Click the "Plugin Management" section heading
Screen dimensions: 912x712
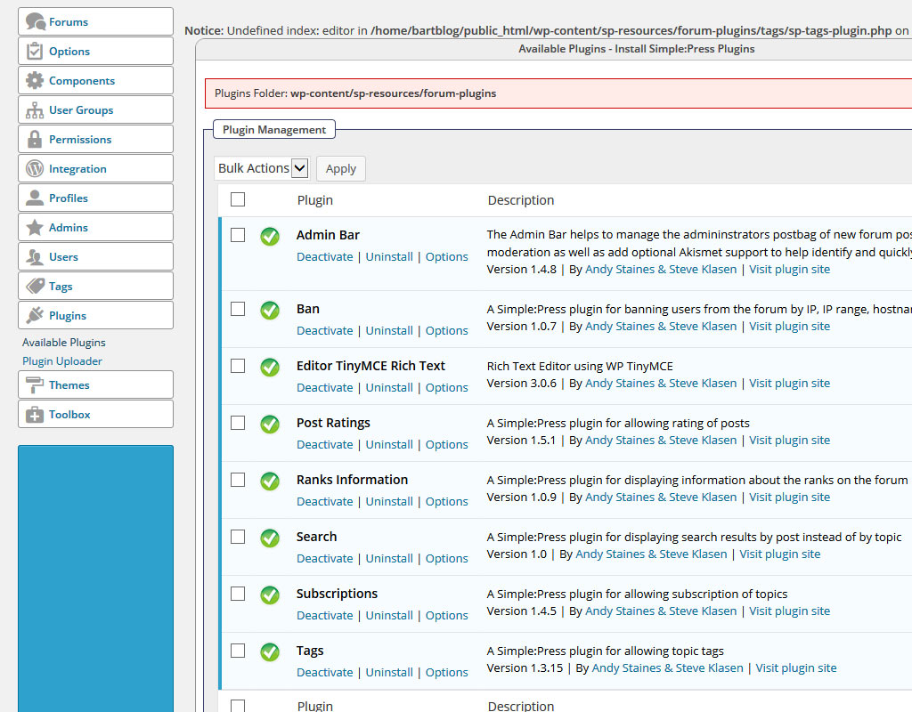tap(274, 130)
